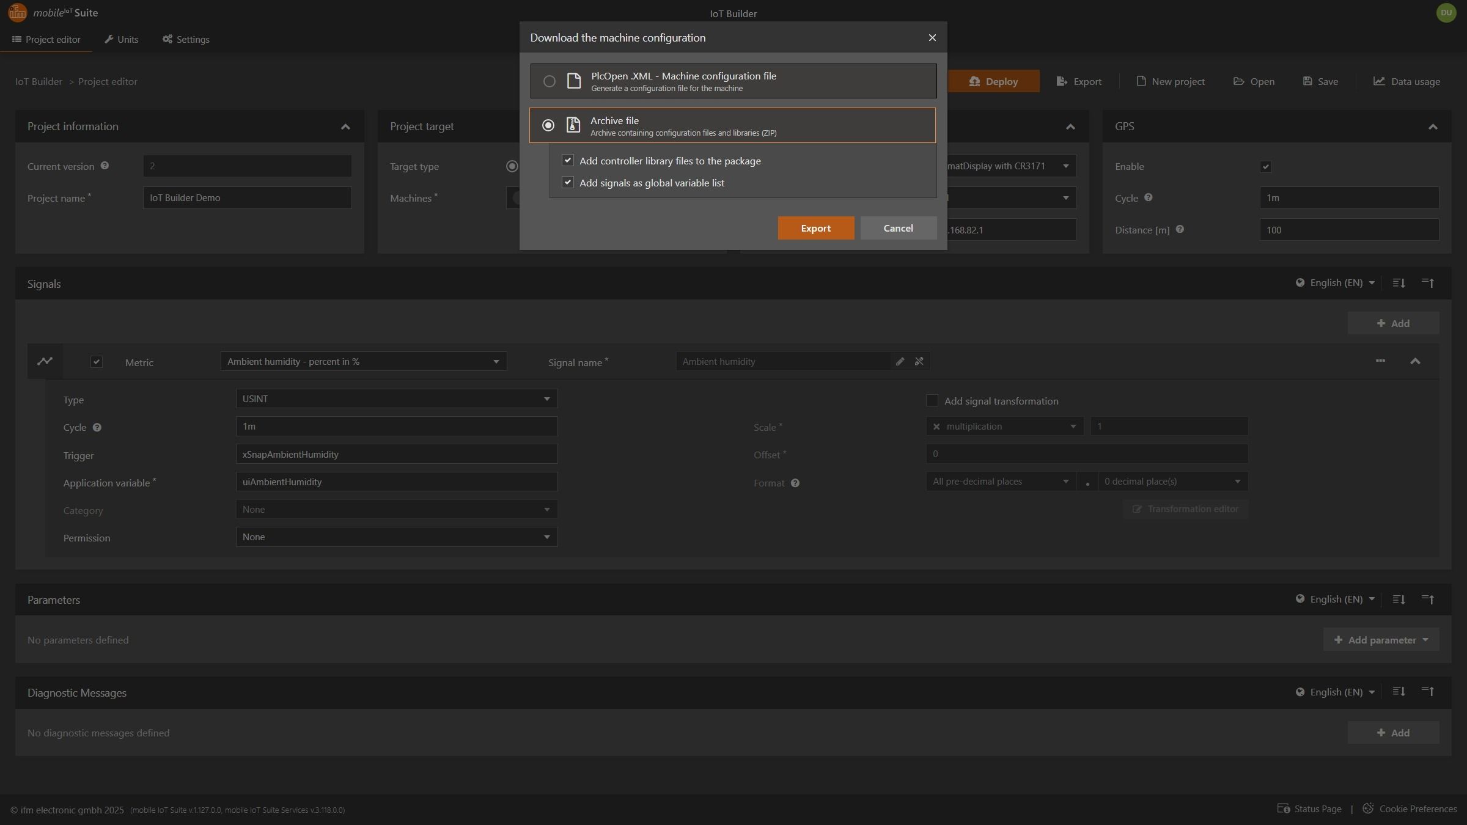Collapse all icon in Parameters header
Viewport: 1467px width, 825px height.
tap(1428, 599)
